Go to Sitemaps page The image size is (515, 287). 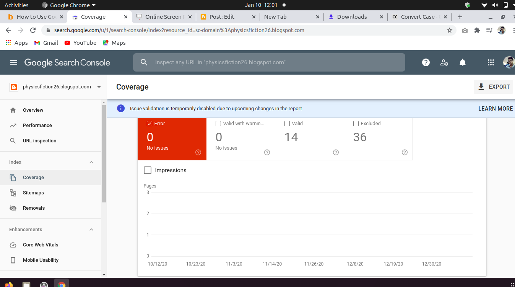click(50, 193)
